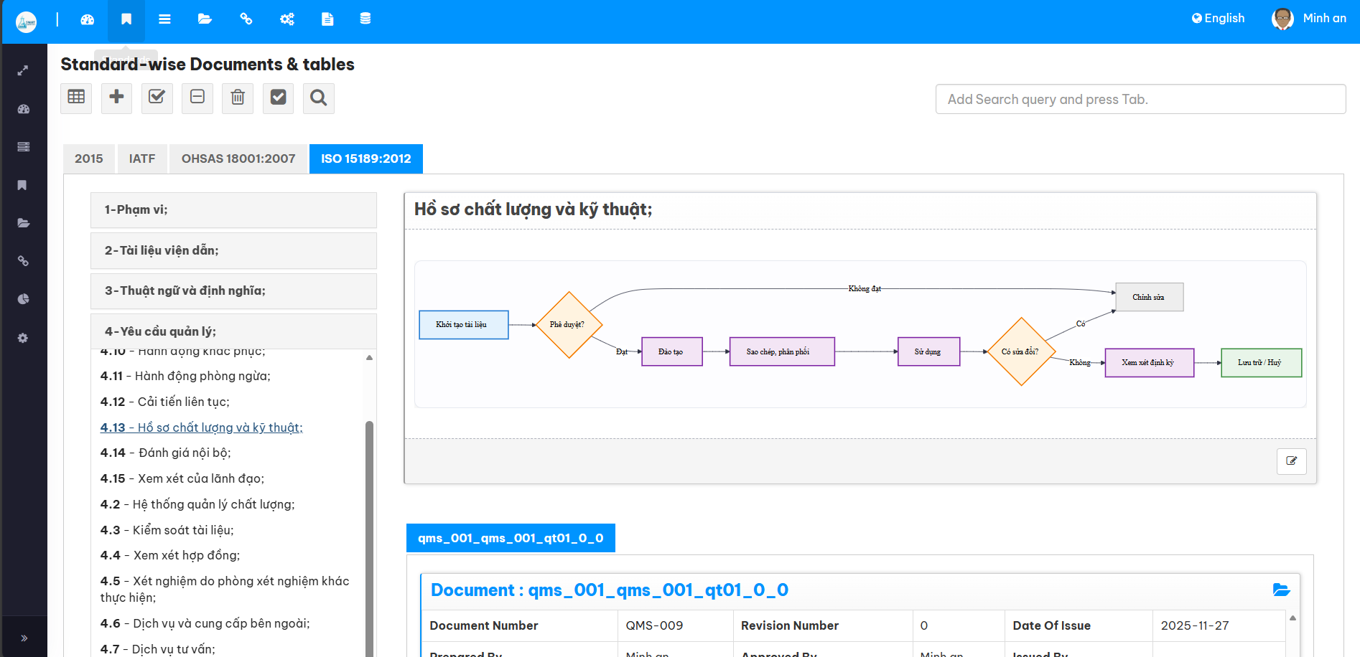Click the edit icon below flowchart
1360x657 pixels.
click(x=1291, y=461)
